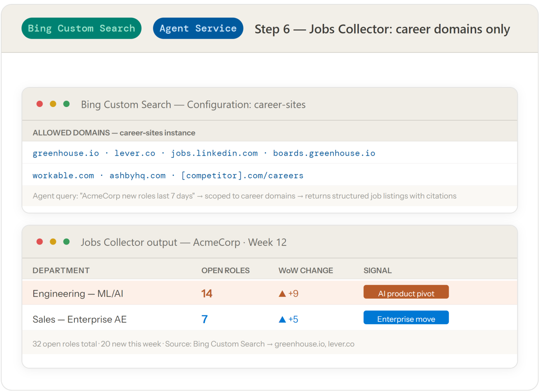
Task: Open the workable.com domain link
Action: (x=63, y=176)
